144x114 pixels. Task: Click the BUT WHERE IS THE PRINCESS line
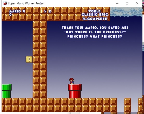pos(95,32)
